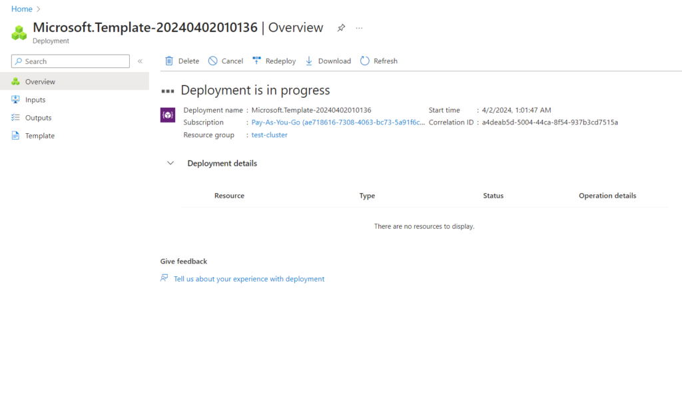Viewport: 682px width, 402px height.
Task: Select the Correlation ID value text
Action: (x=549, y=122)
